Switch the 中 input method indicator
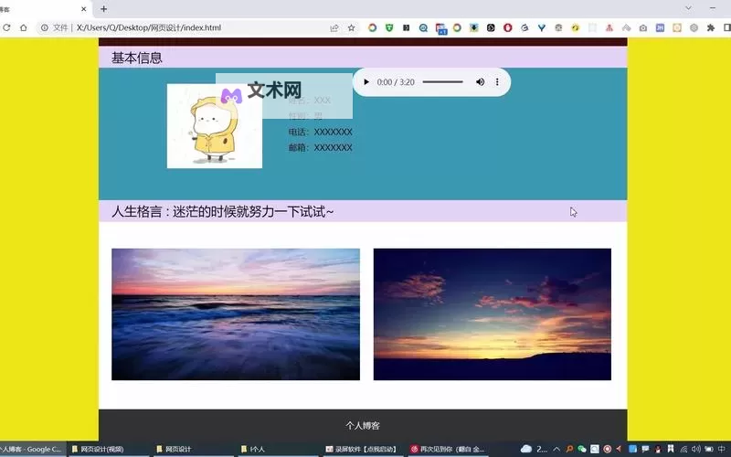 [x=722, y=449]
